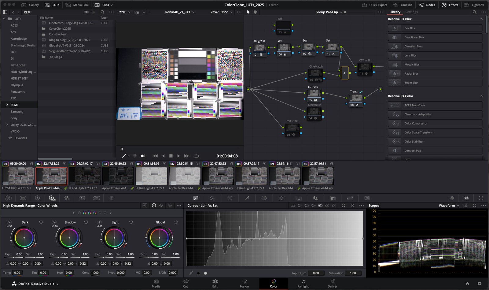This screenshot has width=489, height=290.
Task: Switch to the Media page
Action: 156,284
